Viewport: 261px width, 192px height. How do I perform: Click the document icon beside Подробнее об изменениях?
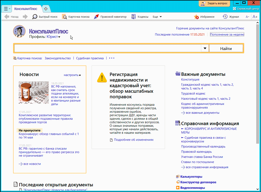pyautogui.click(x=111, y=140)
